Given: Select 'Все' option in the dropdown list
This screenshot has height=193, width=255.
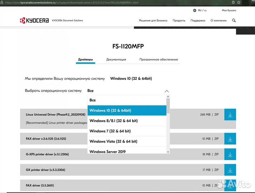Looking at the screenshot, I should [127, 100].
